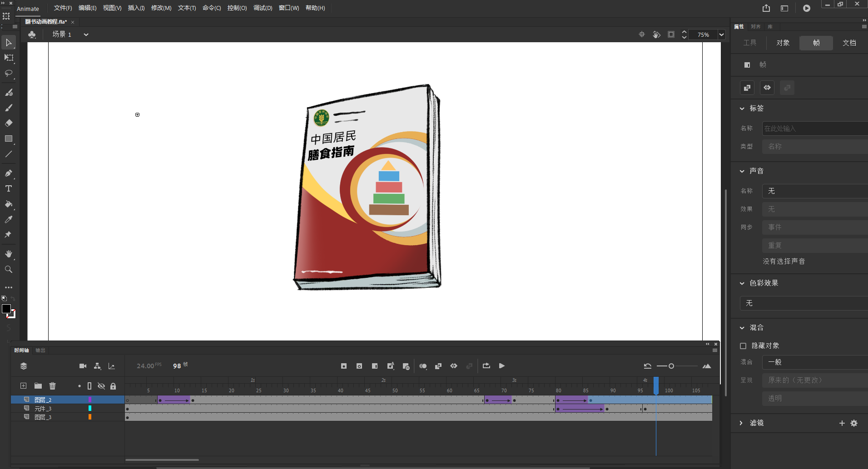
Task: Select the Rectangle tool
Action: pyautogui.click(x=9, y=138)
